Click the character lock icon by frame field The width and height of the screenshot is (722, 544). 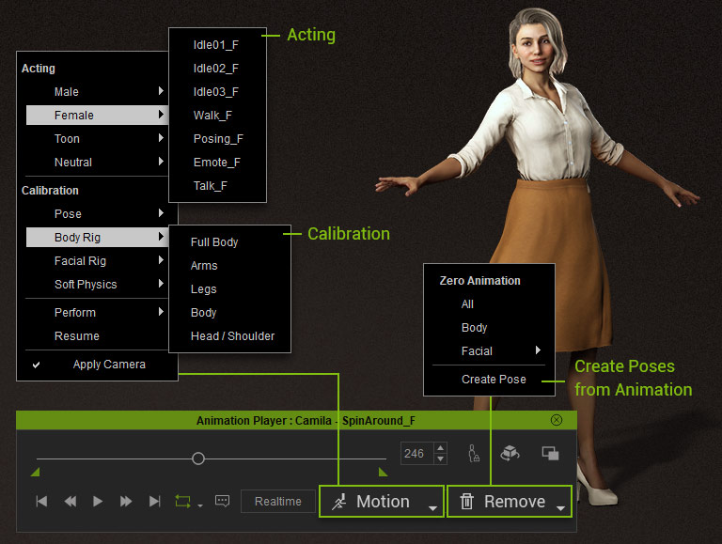coord(473,454)
